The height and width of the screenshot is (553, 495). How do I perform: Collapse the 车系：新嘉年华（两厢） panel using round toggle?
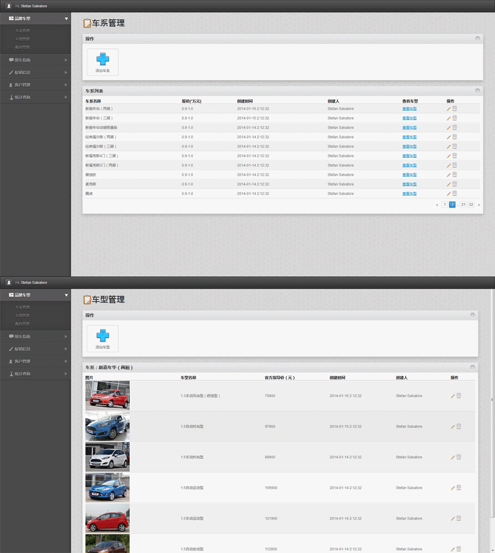[473, 367]
